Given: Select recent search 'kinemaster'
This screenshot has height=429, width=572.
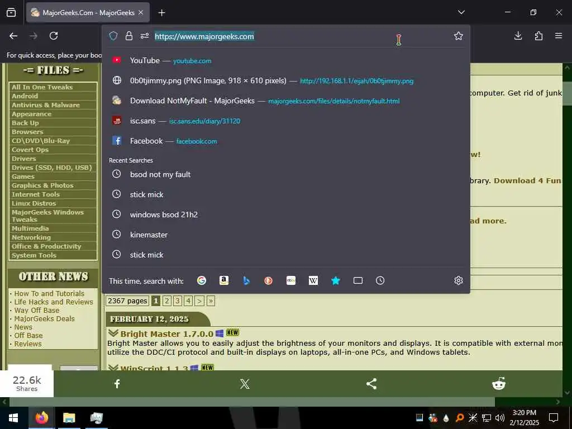Looking at the screenshot, I should [x=285, y=235].
